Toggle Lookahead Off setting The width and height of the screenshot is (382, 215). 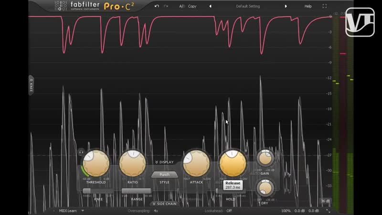pos(229,210)
